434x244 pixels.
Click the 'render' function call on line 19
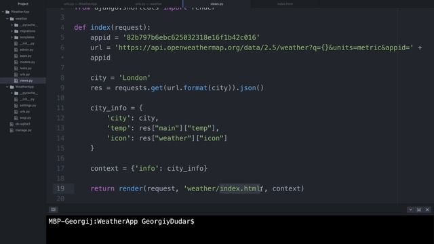point(131,188)
